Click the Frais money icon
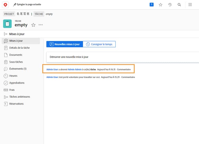Screen dimensions: 199x144 coord(6,90)
